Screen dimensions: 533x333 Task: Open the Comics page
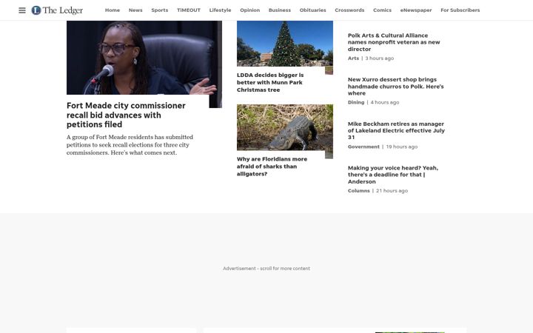(382, 10)
